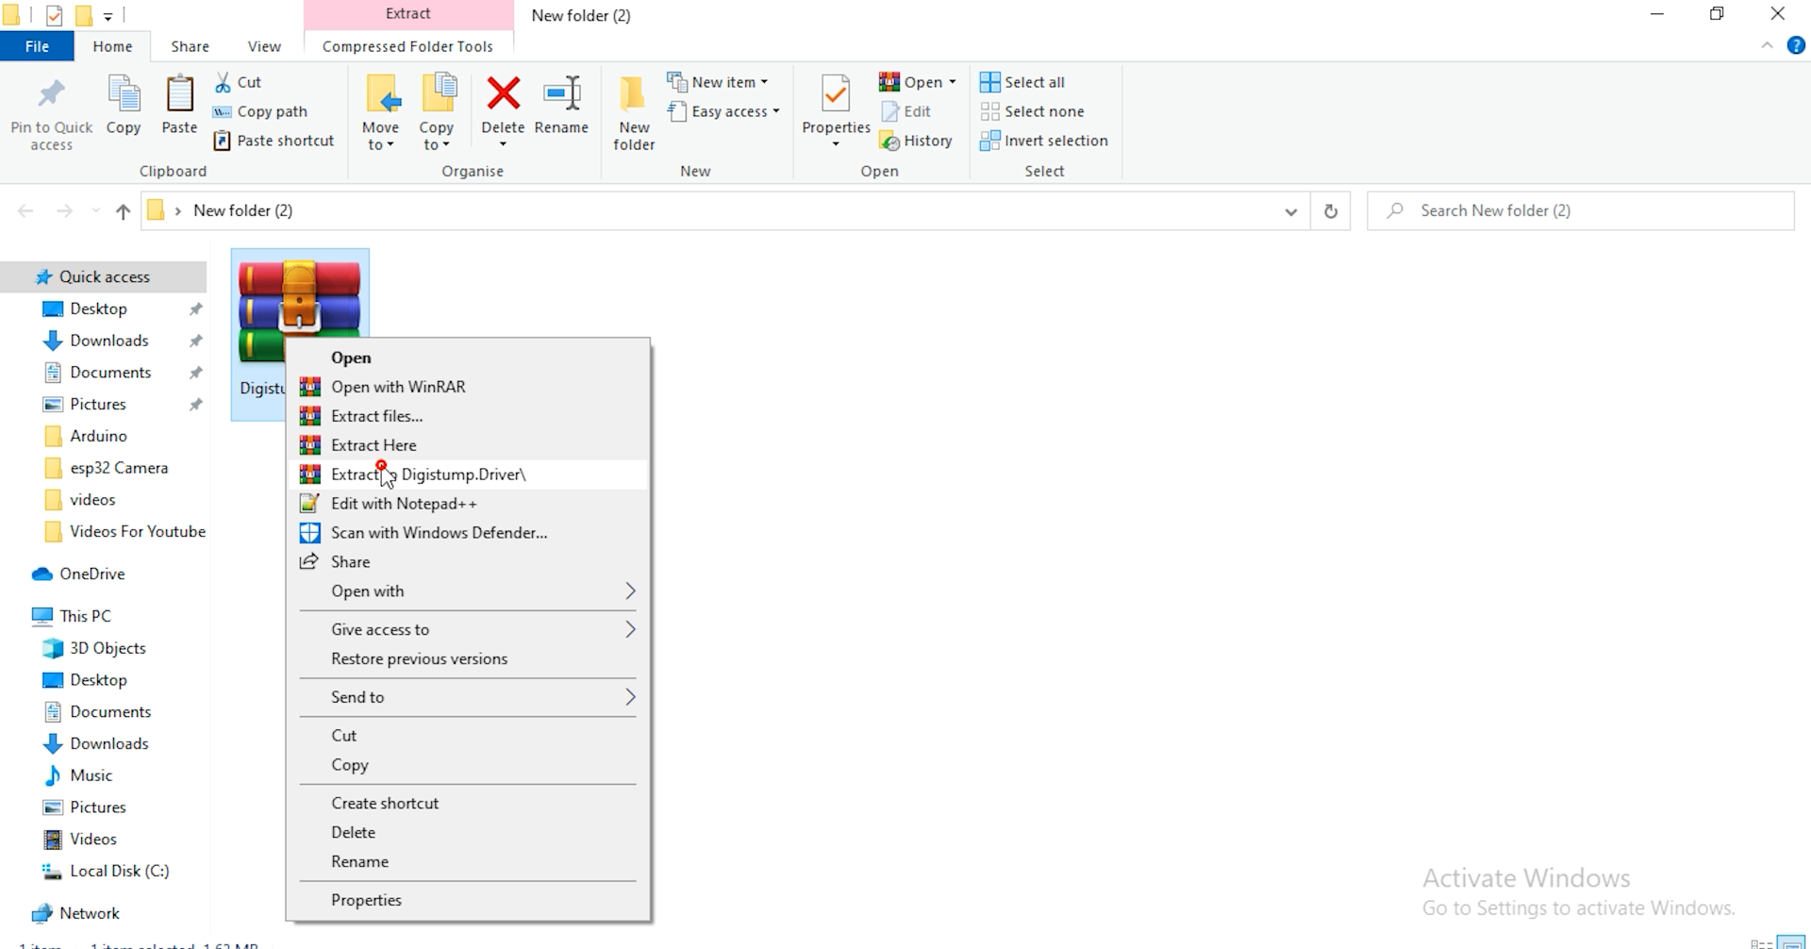Viewport: 1811px width, 949px height.
Task: Select Quick access in navigation pane
Action: (104, 276)
